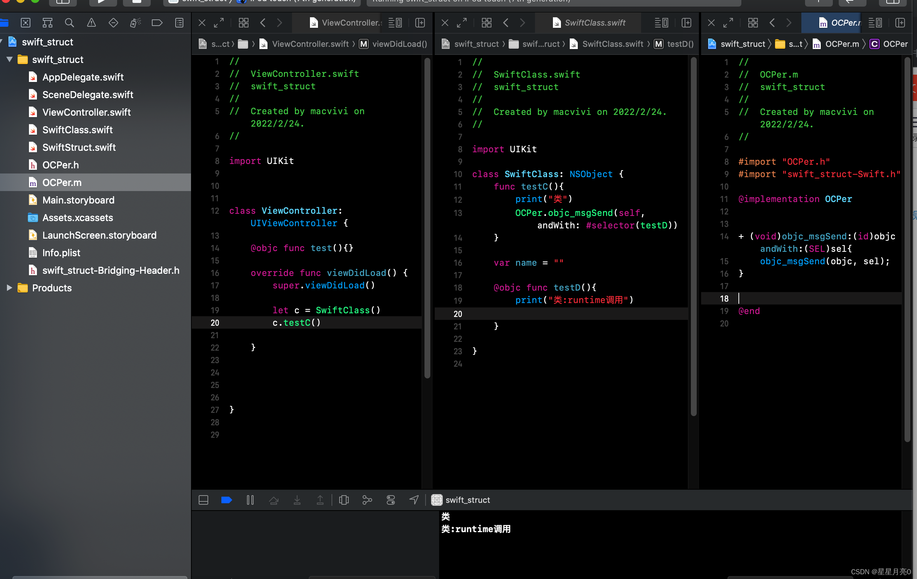This screenshot has height=579, width=917.
Task: Select LaunchScreen.storyboard in navigator
Action: 100,235
